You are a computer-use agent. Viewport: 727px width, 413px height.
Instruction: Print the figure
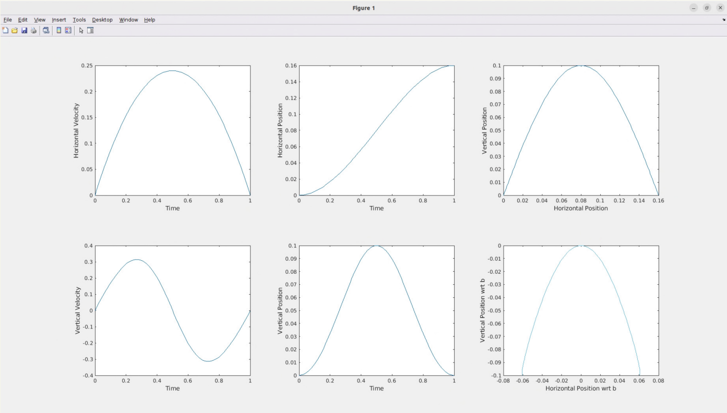[x=34, y=30]
